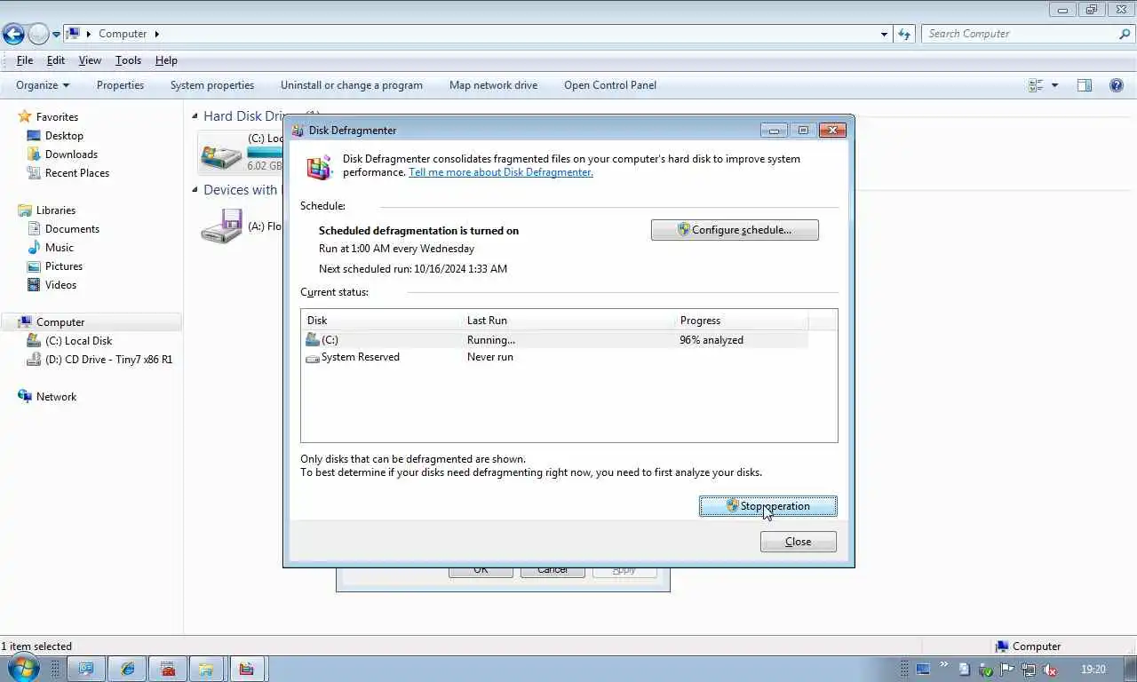Click Properties in the command bar

[120, 85]
